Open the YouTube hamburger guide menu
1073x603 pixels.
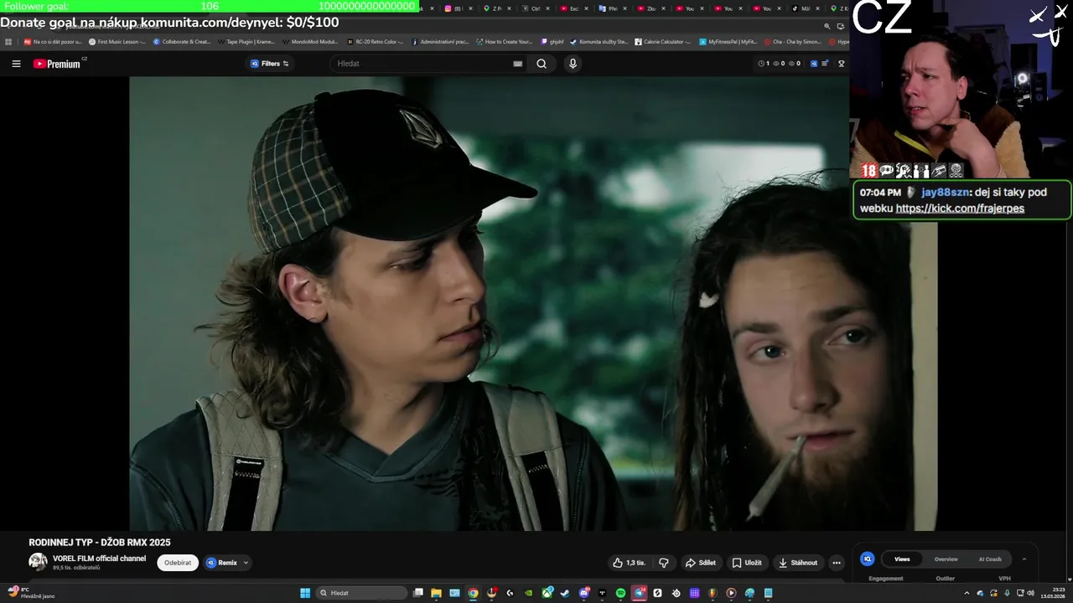16,64
